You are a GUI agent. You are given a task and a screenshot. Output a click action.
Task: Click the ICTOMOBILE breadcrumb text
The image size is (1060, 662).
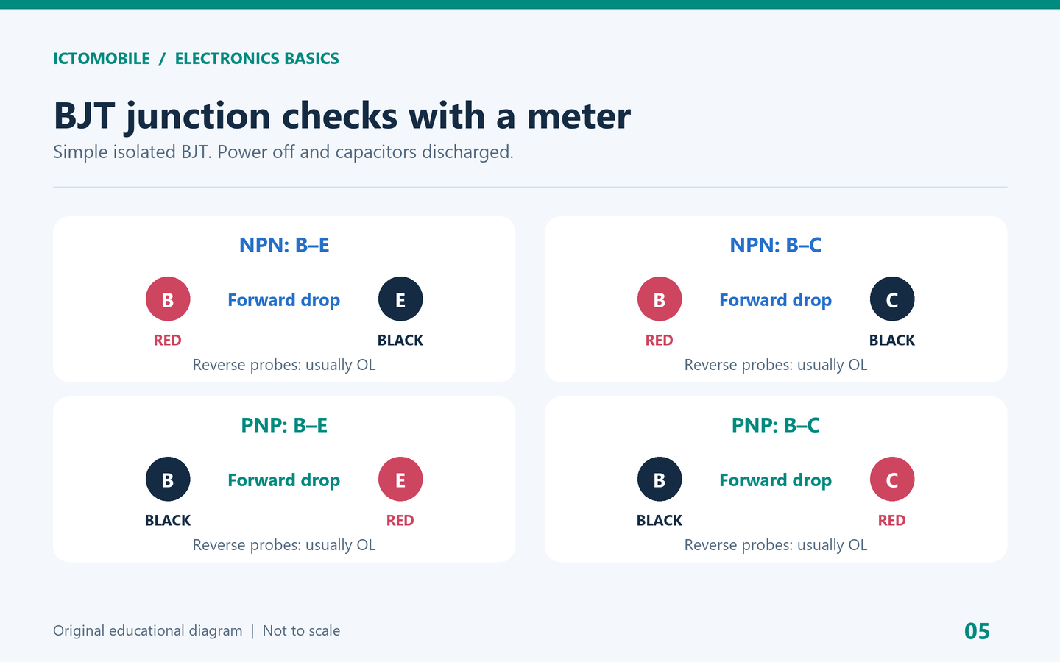click(x=102, y=59)
